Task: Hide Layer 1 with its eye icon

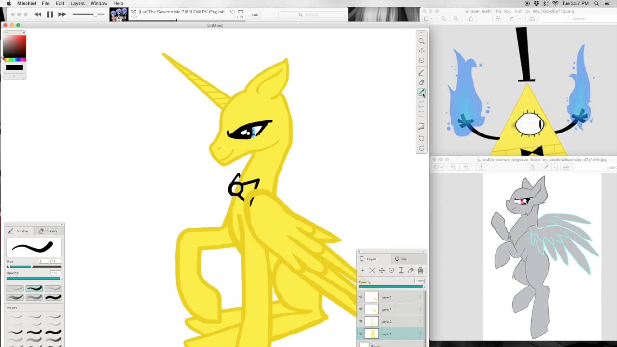Action: tap(361, 334)
